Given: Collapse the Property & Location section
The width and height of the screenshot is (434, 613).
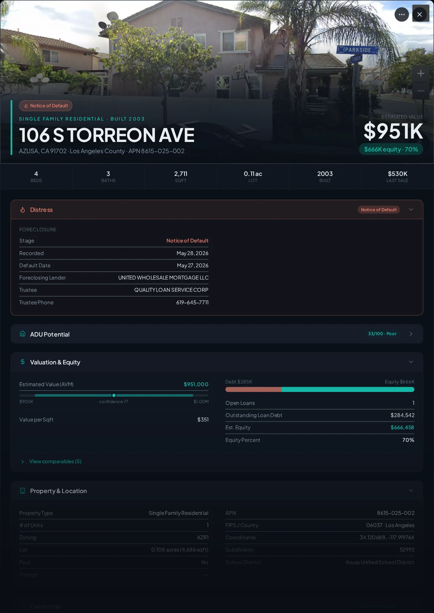Looking at the screenshot, I should click(x=411, y=491).
